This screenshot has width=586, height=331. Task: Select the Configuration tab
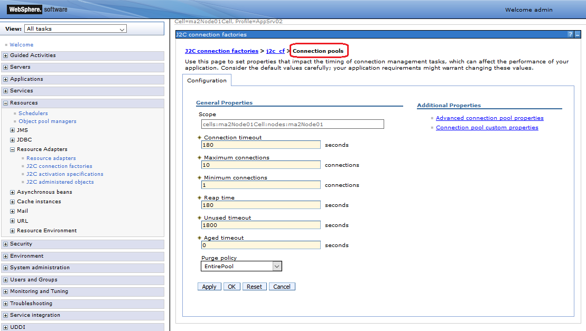point(207,81)
